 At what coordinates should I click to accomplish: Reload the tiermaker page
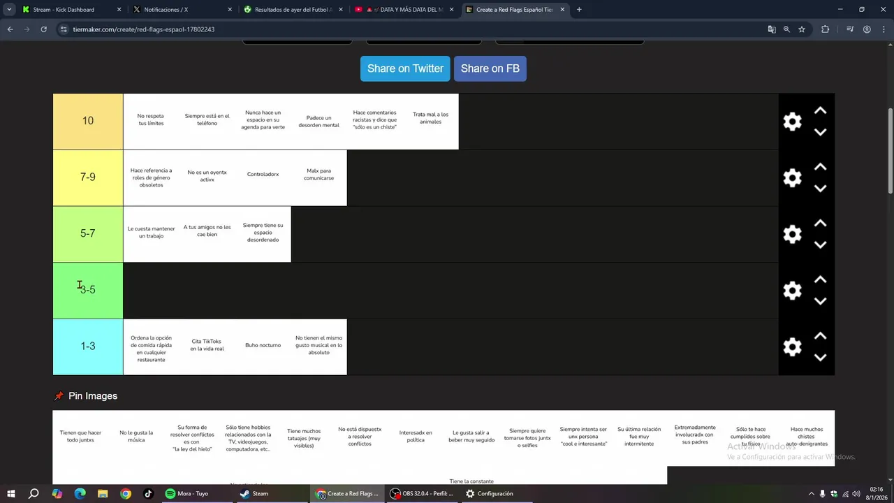(43, 29)
